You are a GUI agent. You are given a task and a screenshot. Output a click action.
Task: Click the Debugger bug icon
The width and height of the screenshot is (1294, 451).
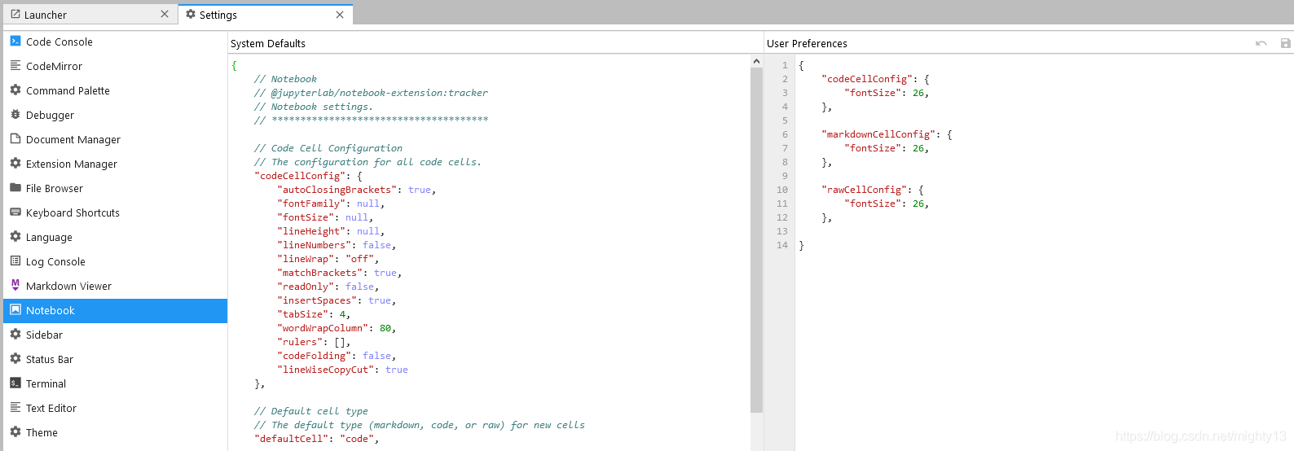tap(15, 114)
